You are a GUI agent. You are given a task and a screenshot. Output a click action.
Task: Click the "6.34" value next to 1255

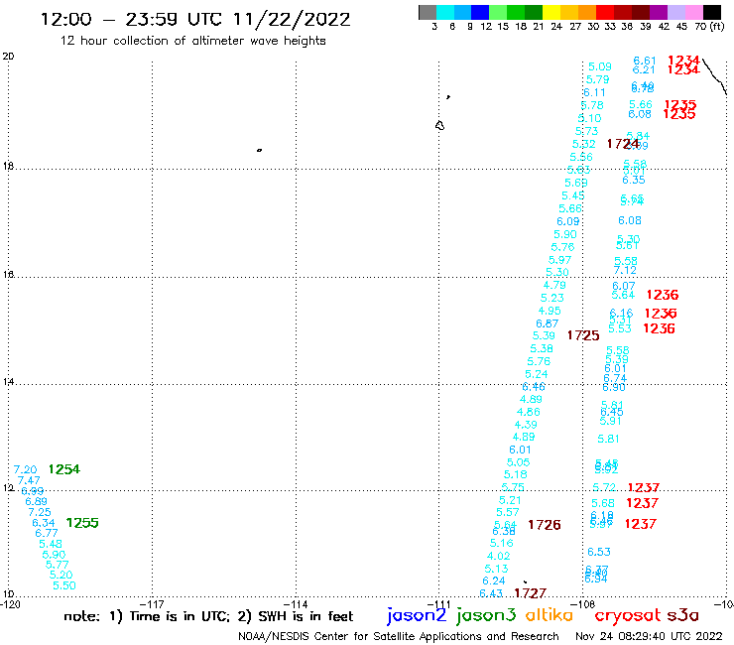click(44, 523)
